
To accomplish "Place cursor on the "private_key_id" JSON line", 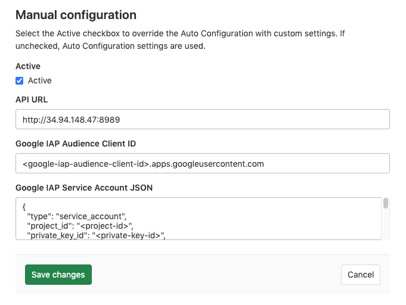I will point(95,235).
